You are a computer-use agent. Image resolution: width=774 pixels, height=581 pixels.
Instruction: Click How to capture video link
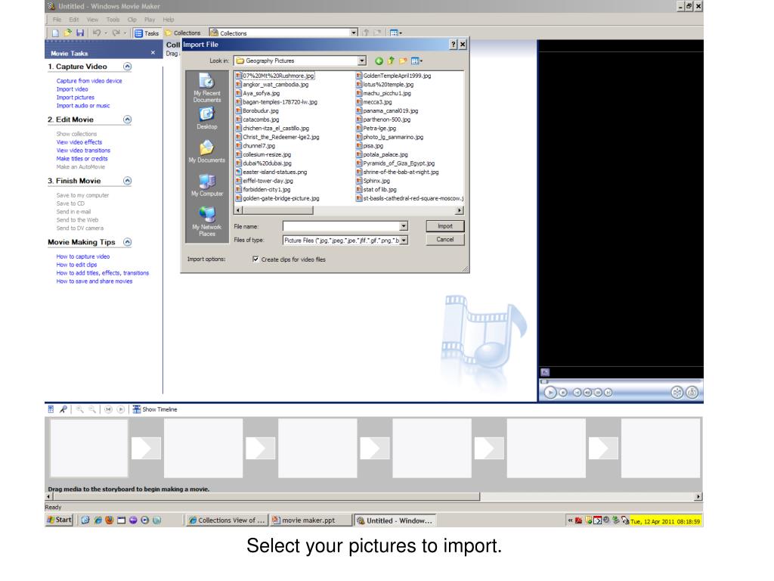[x=83, y=256]
